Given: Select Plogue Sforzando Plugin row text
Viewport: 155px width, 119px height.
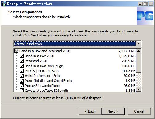Looking at the screenshot, I should [x=43, y=86].
